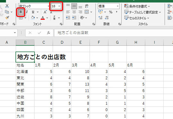Click the formula bar Enter checkmark
173x119 pixels.
coord(39,33)
